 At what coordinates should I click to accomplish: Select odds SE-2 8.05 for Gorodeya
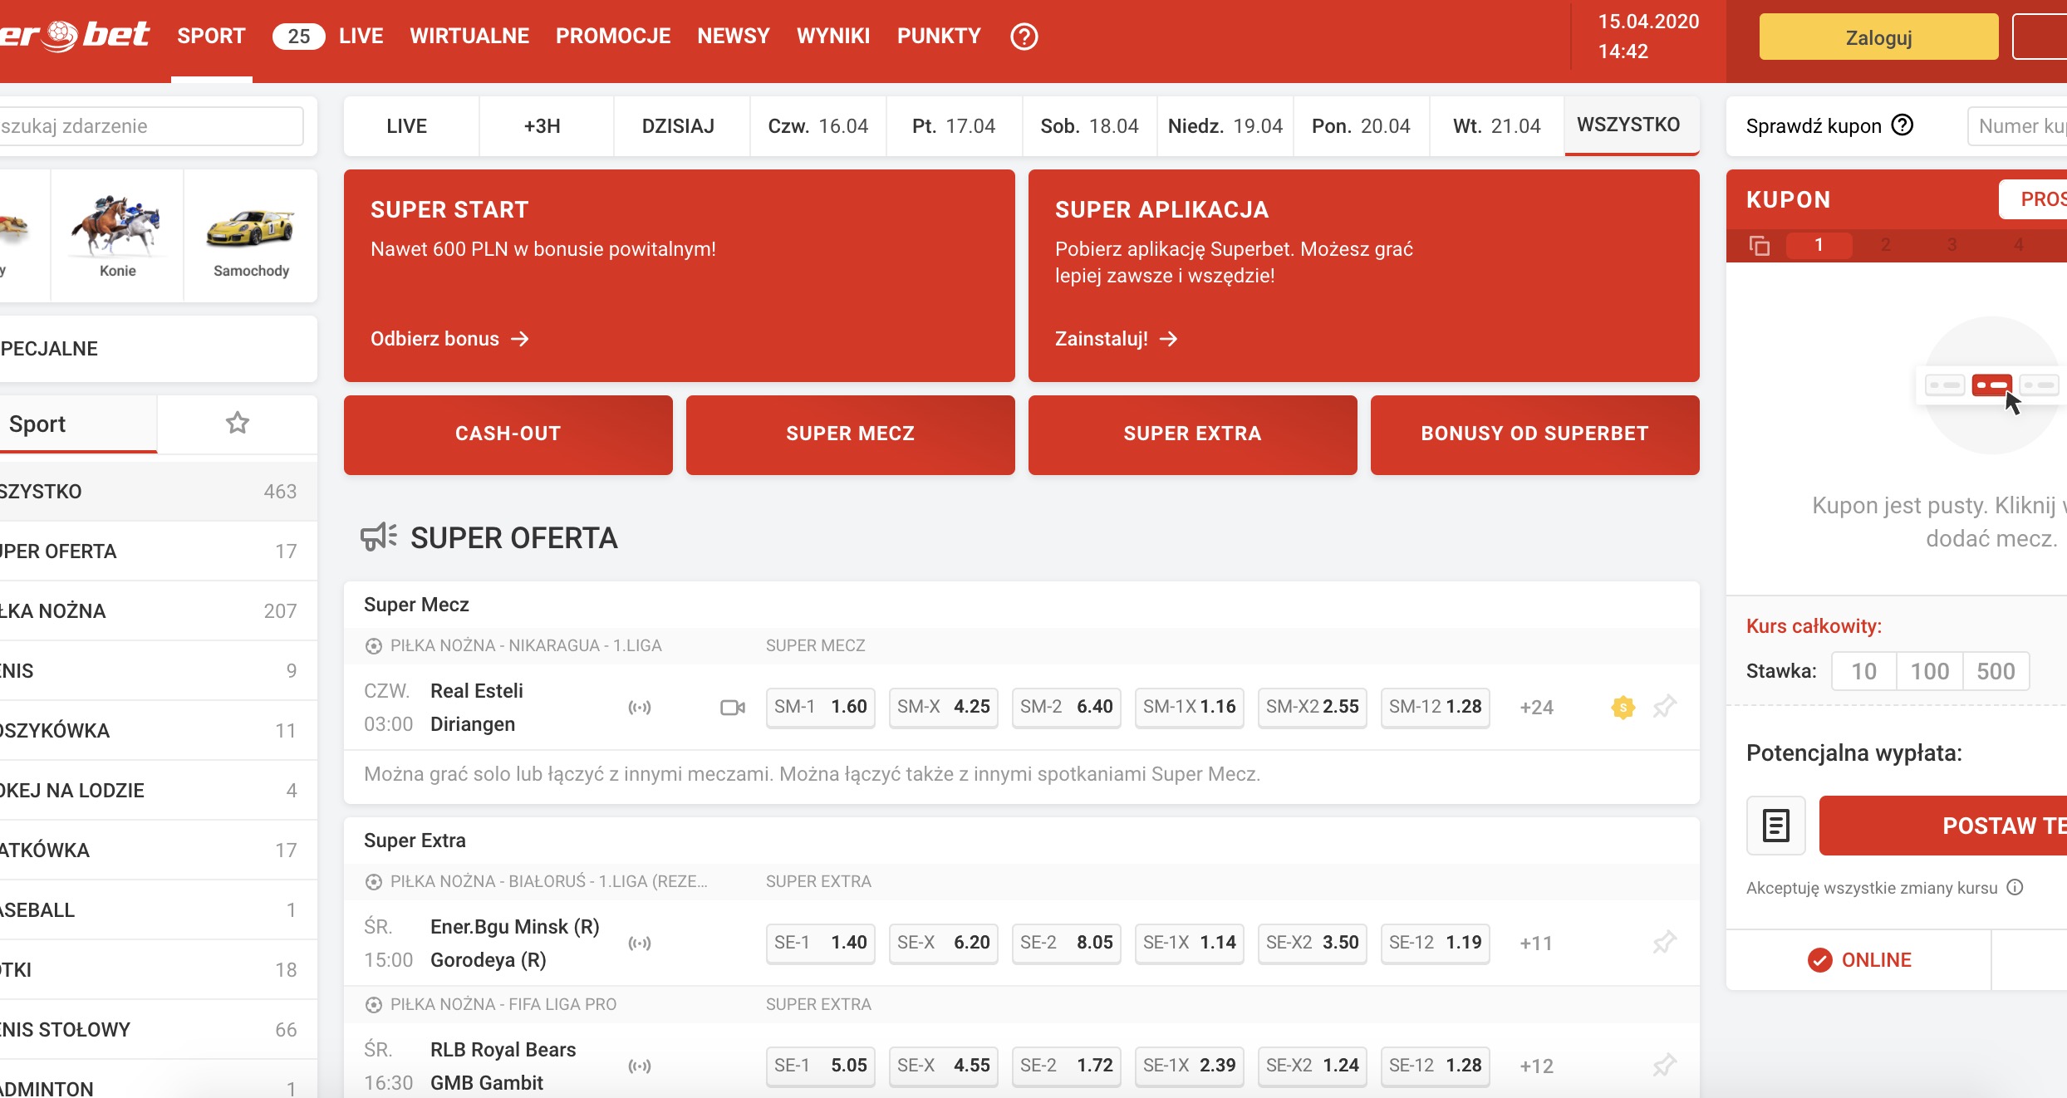pyautogui.click(x=1066, y=943)
